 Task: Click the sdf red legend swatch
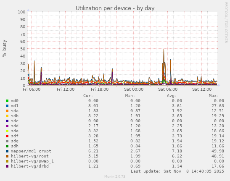click(x=7, y=136)
